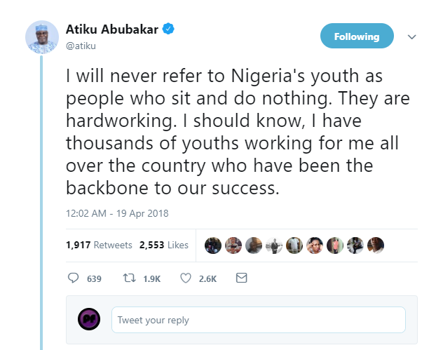View the 1,917 Retweets list
This screenshot has height=350, width=443.
point(99,245)
